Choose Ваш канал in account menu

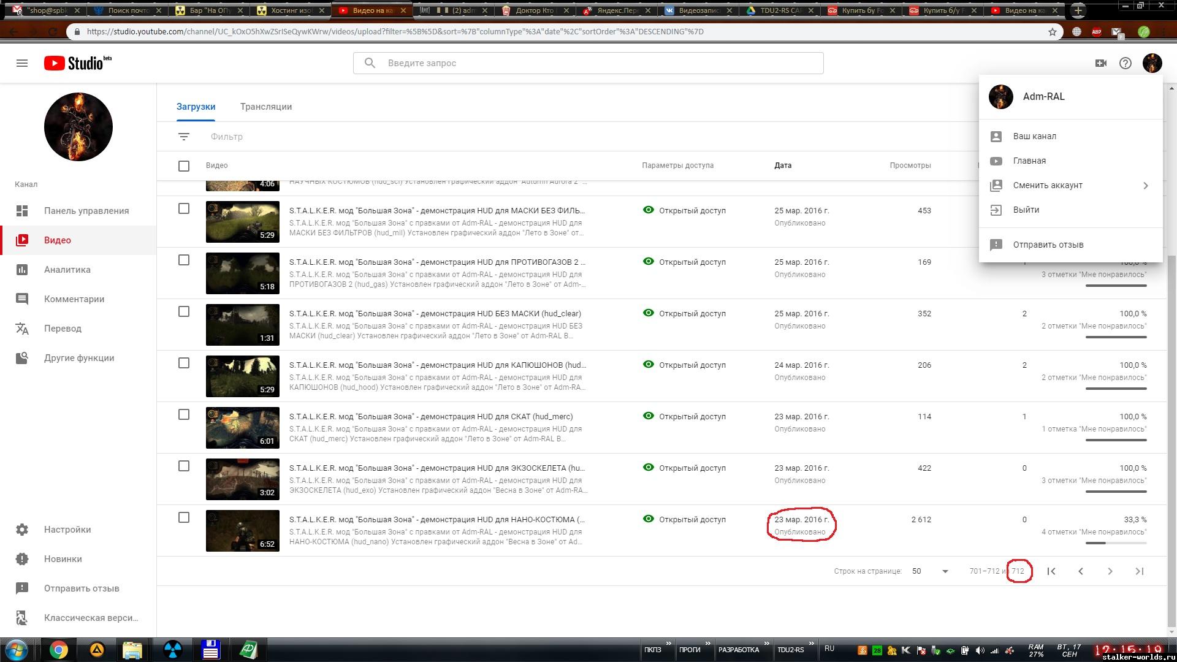[x=1070, y=137]
